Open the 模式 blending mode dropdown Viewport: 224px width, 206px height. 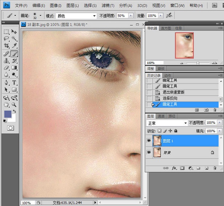click(94, 16)
